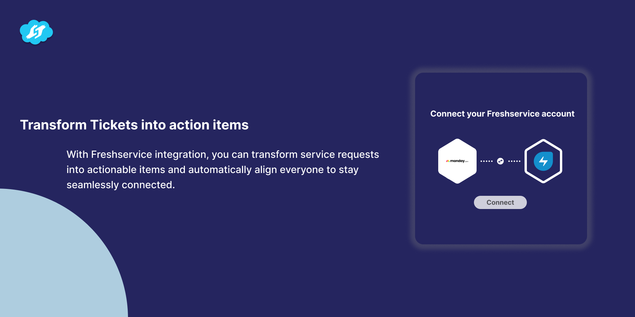Click the word "Tickets" in the heading
Viewport: 635px width, 317px height.
pos(114,125)
